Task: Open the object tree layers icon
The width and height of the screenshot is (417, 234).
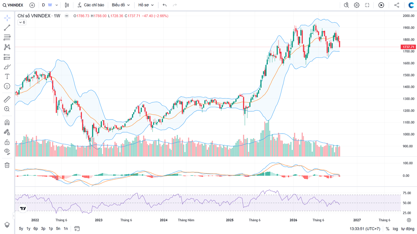Action: pyautogui.click(x=7, y=225)
